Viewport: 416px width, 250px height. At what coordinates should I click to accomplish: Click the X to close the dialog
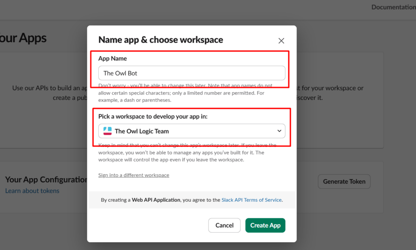coord(281,41)
